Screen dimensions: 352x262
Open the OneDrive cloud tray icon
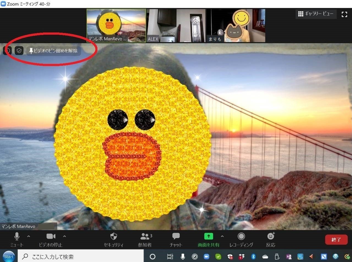pyautogui.click(x=265, y=256)
